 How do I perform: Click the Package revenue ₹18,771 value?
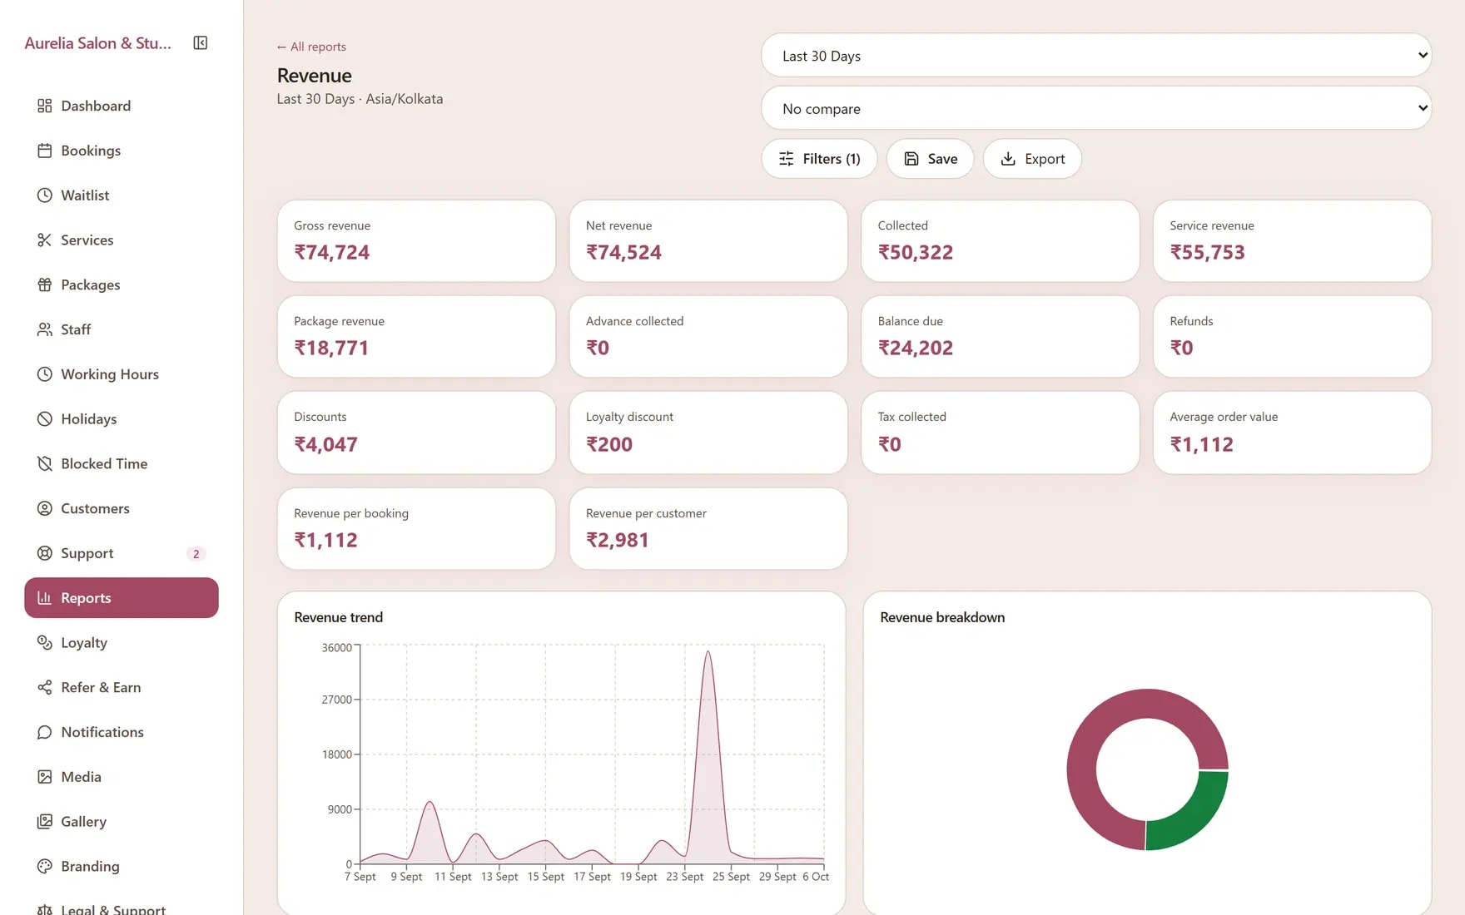point(331,348)
